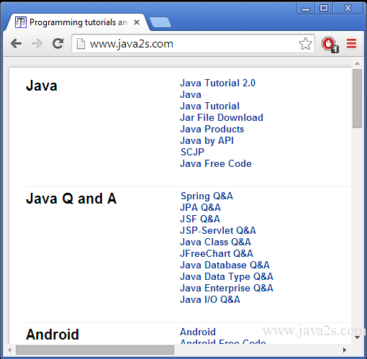Click the Android section heading
367x359 pixels.
(x=53, y=335)
